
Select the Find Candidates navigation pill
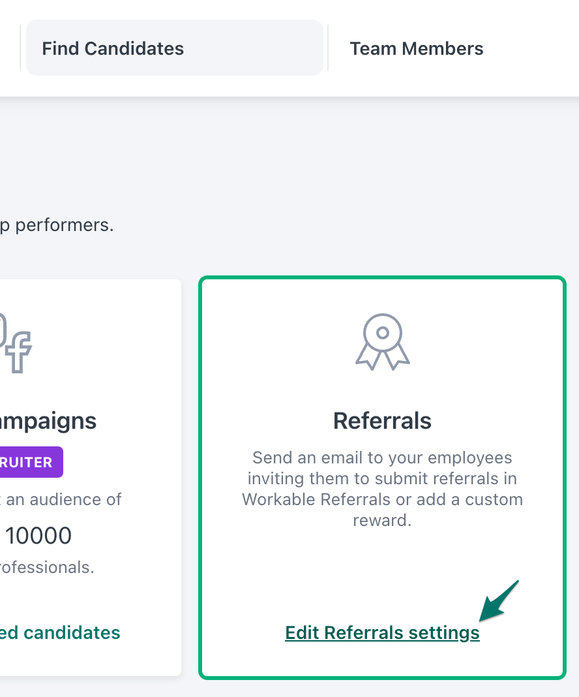(x=173, y=47)
